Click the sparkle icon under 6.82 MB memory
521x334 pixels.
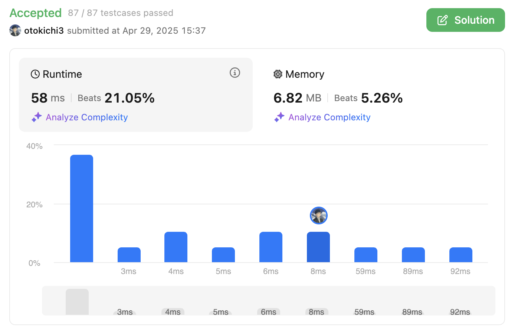point(279,117)
